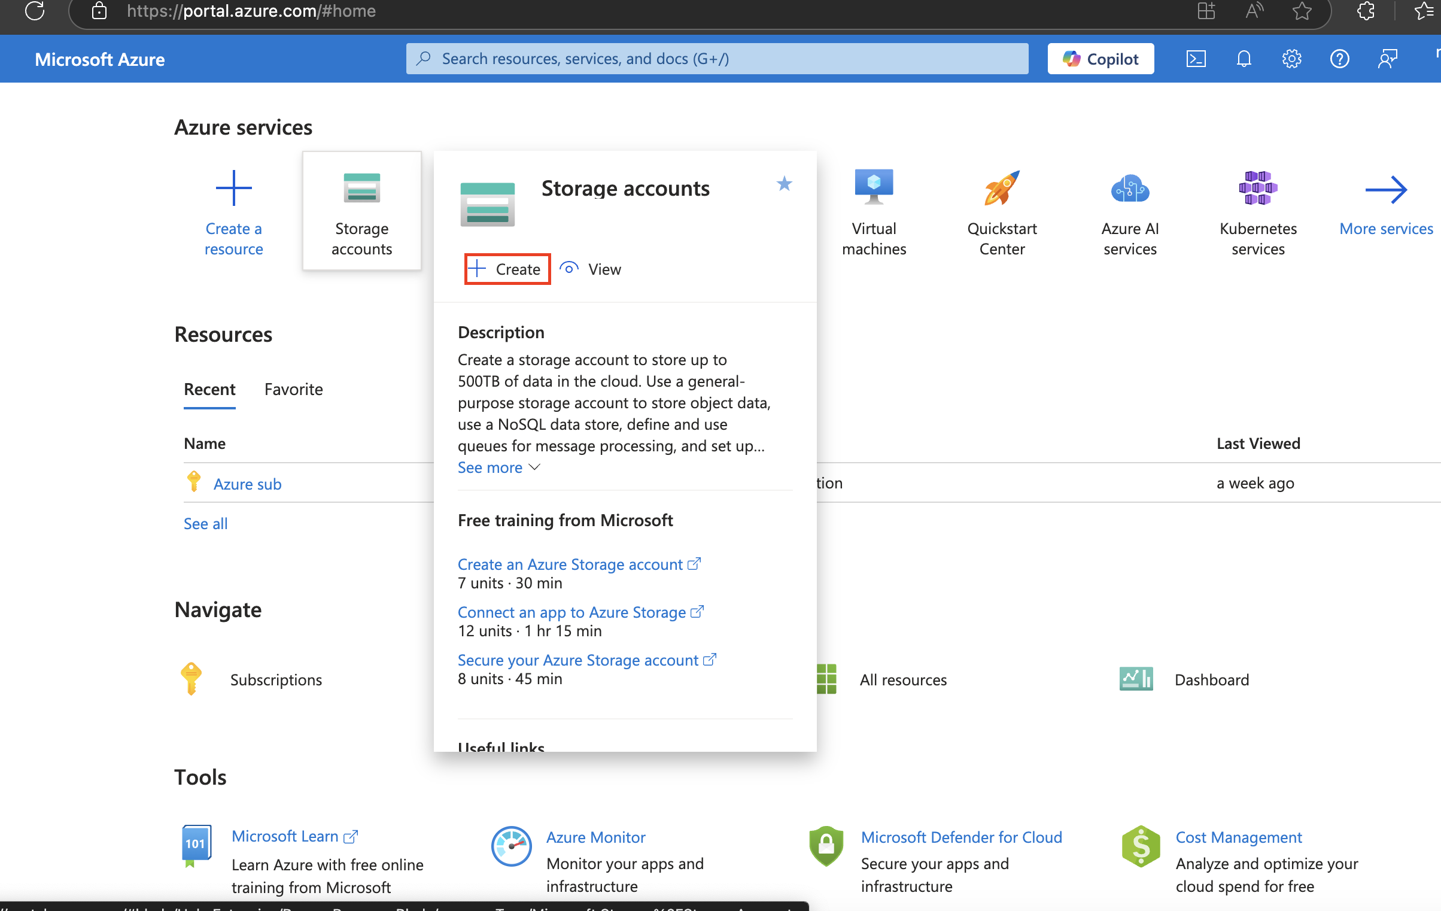Click Cost Management dollar icon

click(1141, 846)
